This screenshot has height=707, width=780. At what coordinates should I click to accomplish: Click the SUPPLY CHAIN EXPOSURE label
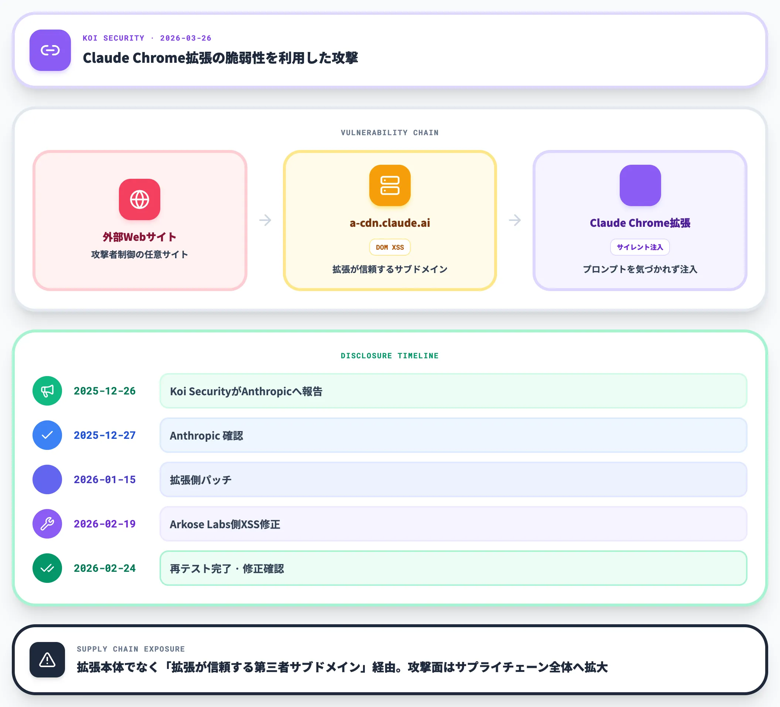click(x=131, y=649)
